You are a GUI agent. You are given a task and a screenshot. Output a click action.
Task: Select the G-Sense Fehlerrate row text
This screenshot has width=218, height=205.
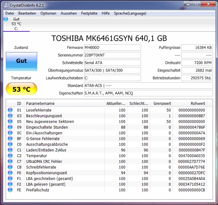pyautogui.click(x=43, y=138)
